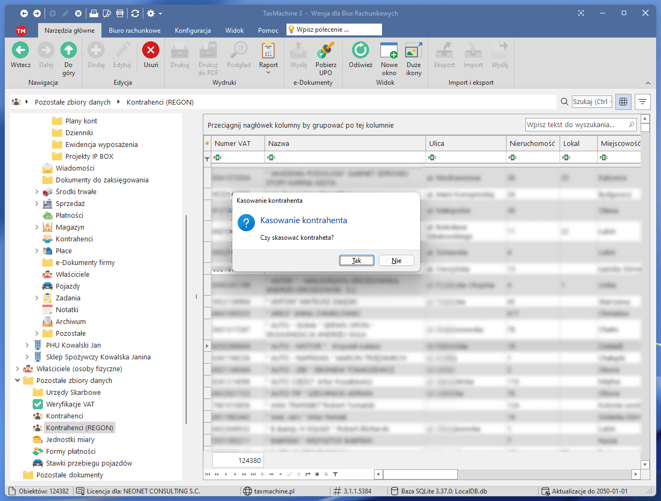Screen dimensions: 661x501
Task: Toggle Duże ikony view
Action: [x=414, y=51]
